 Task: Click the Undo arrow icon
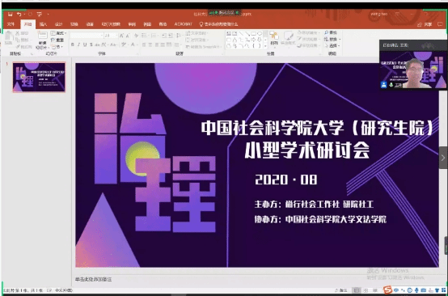[x=19, y=14]
